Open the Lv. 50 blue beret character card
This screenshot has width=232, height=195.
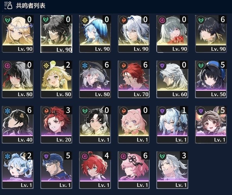click(x=211, y=79)
